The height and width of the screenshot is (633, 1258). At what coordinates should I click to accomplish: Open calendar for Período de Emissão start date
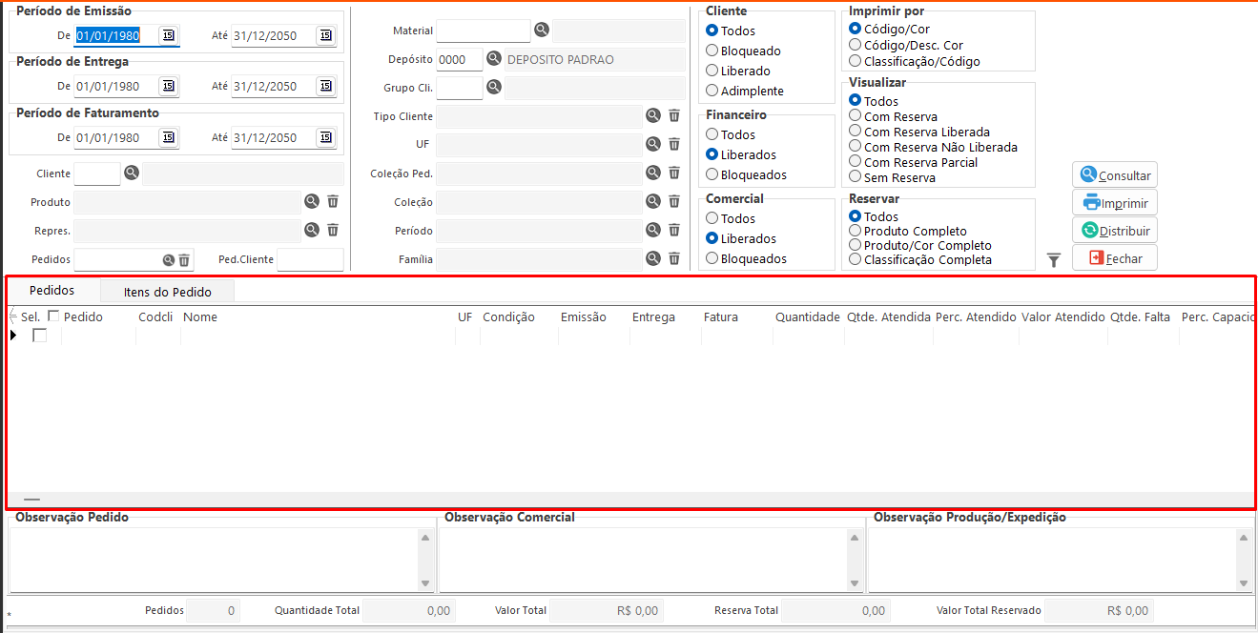click(168, 35)
